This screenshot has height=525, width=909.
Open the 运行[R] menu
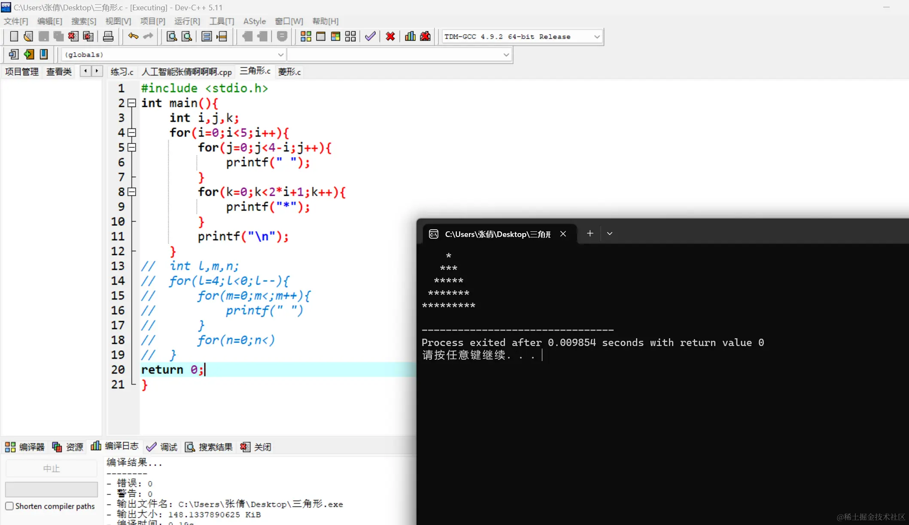pyautogui.click(x=187, y=21)
